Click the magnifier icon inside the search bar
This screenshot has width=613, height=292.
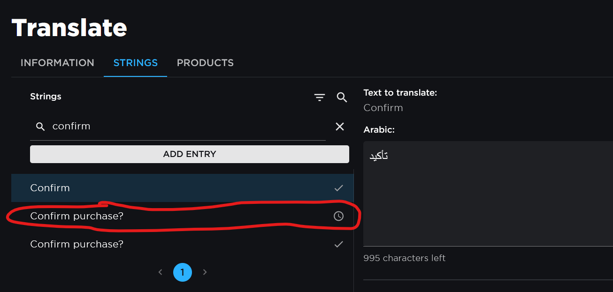[40, 126]
